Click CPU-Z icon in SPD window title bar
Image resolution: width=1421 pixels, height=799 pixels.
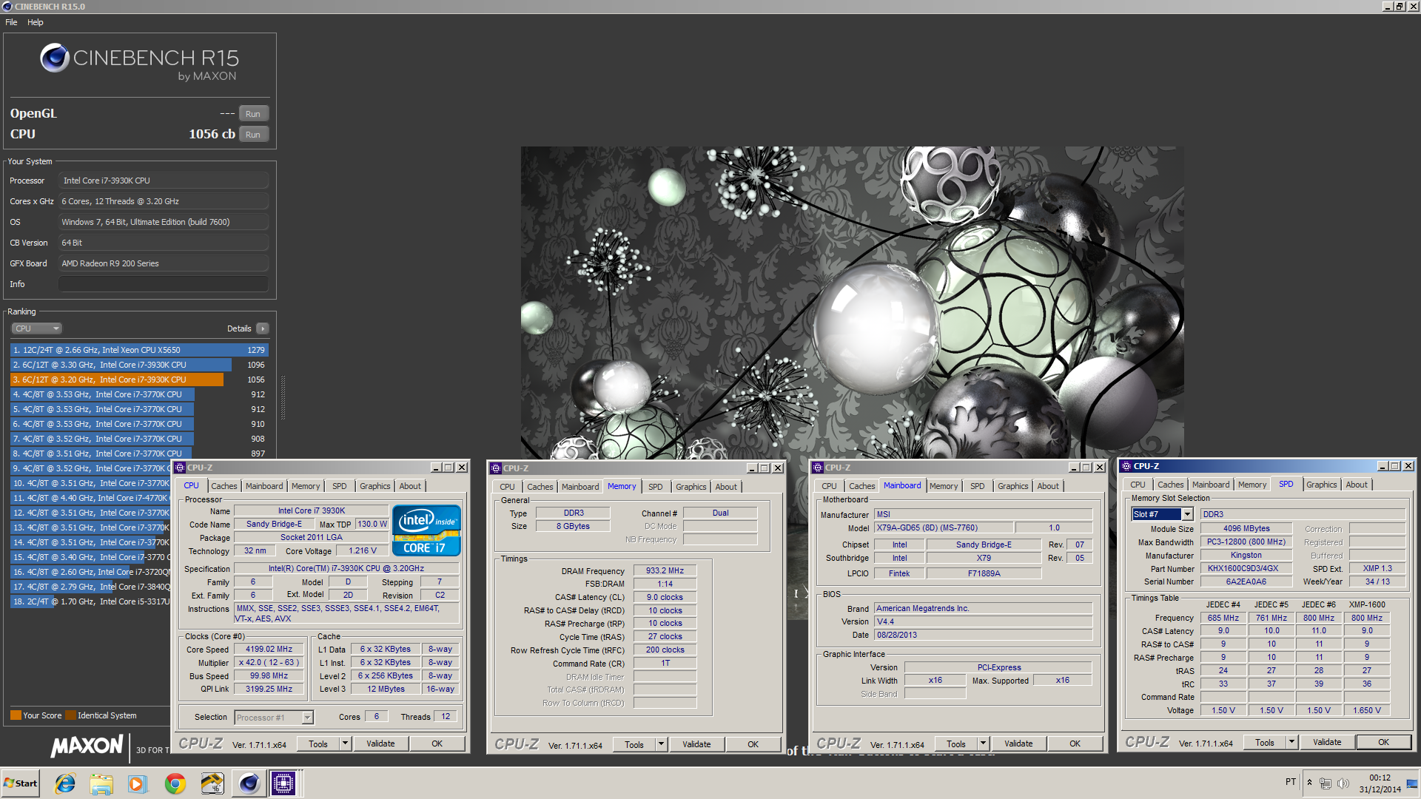pyautogui.click(x=1126, y=466)
